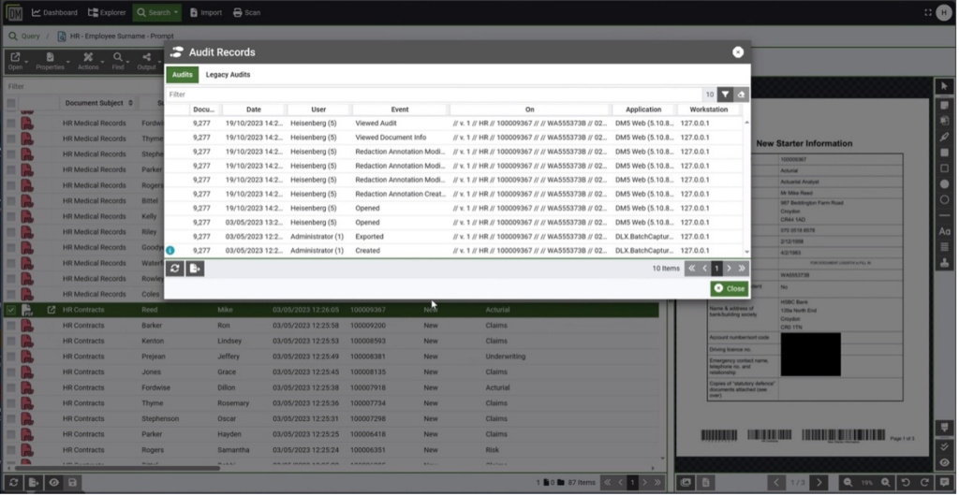Image resolution: width=959 pixels, height=496 pixels.
Task: Go to next document page in viewer
Action: (x=819, y=483)
